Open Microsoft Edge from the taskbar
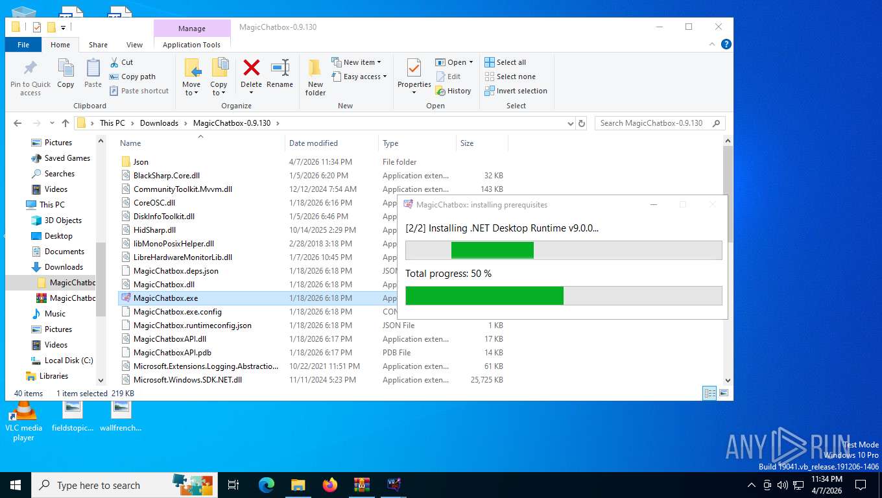Screen dimensions: 882x498 [266, 484]
